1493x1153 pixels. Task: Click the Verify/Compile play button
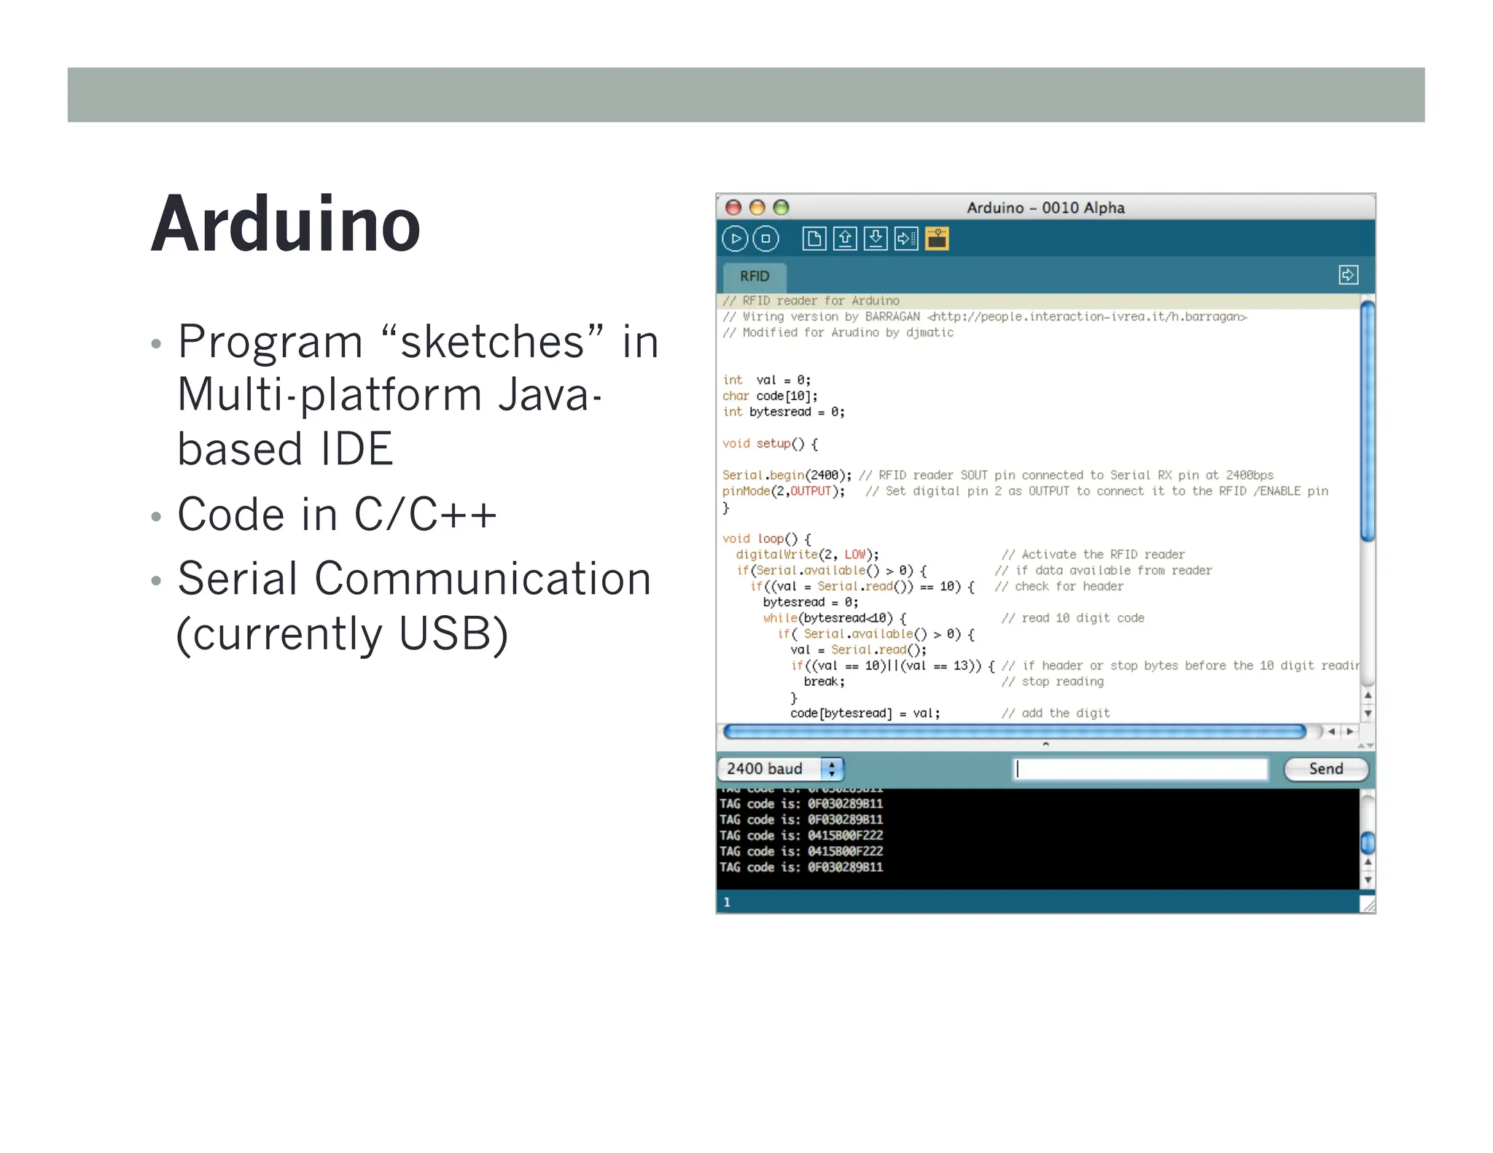735,238
